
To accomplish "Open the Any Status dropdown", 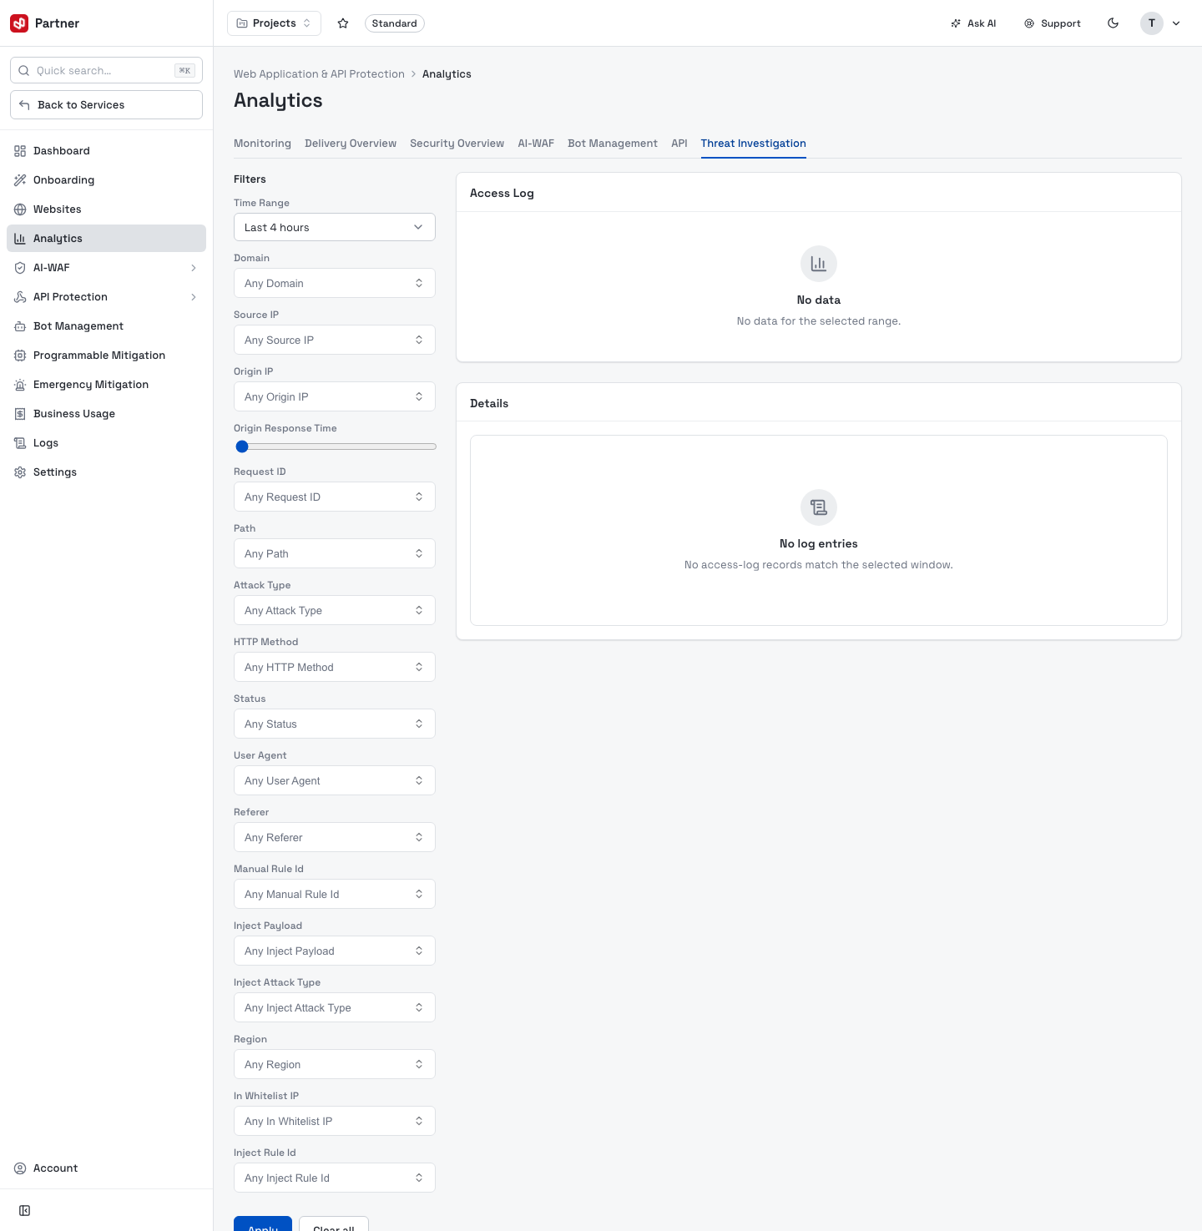I will click(x=335, y=724).
